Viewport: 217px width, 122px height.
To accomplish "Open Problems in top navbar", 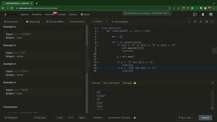I will (x=37, y=14).
